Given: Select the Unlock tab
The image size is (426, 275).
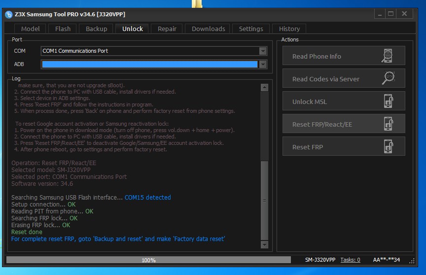Looking at the screenshot, I should click(x=132, y=29).
